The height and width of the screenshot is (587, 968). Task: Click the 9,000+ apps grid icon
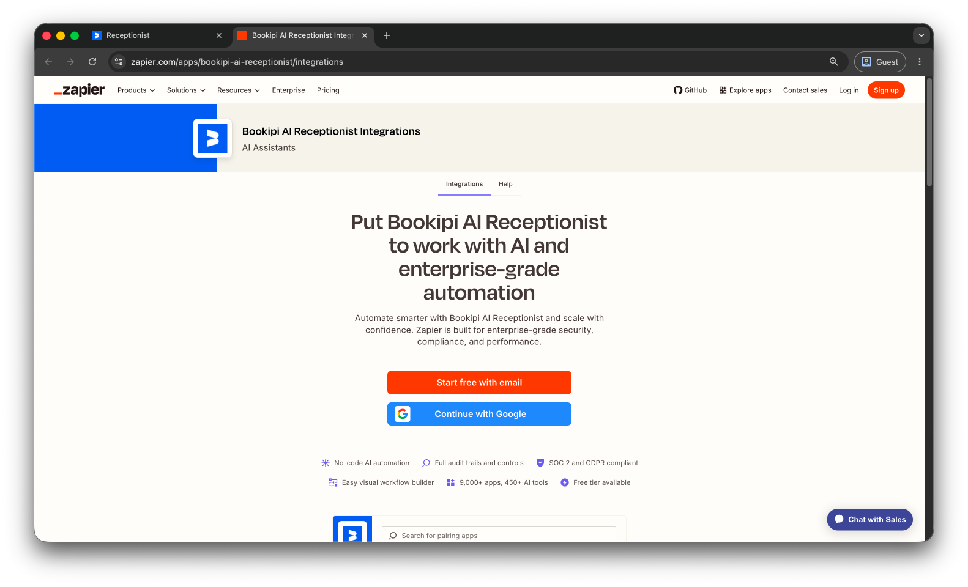pyautogui.click(x=450, y=482)
